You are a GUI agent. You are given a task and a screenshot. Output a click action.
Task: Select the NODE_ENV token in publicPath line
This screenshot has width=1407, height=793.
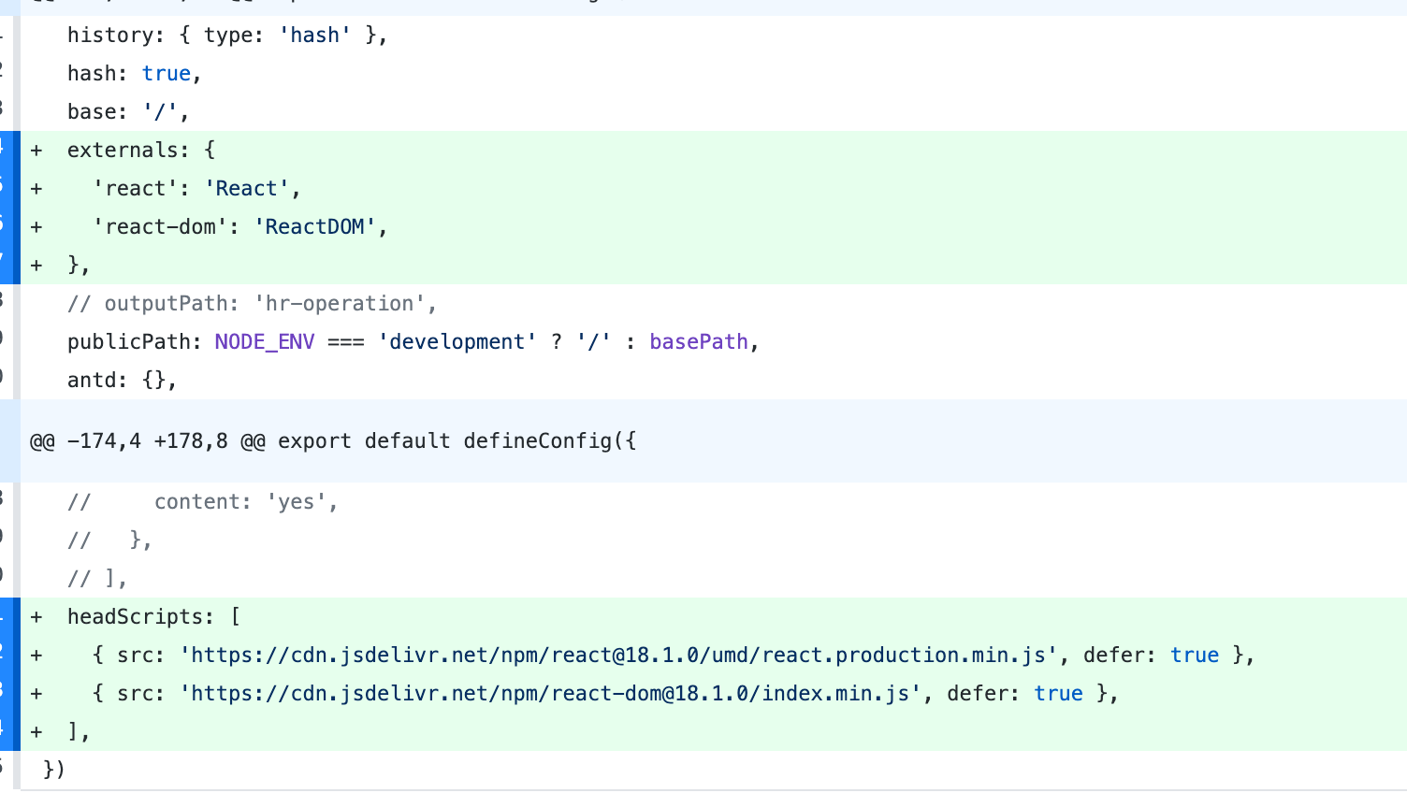tap(264, 341)
